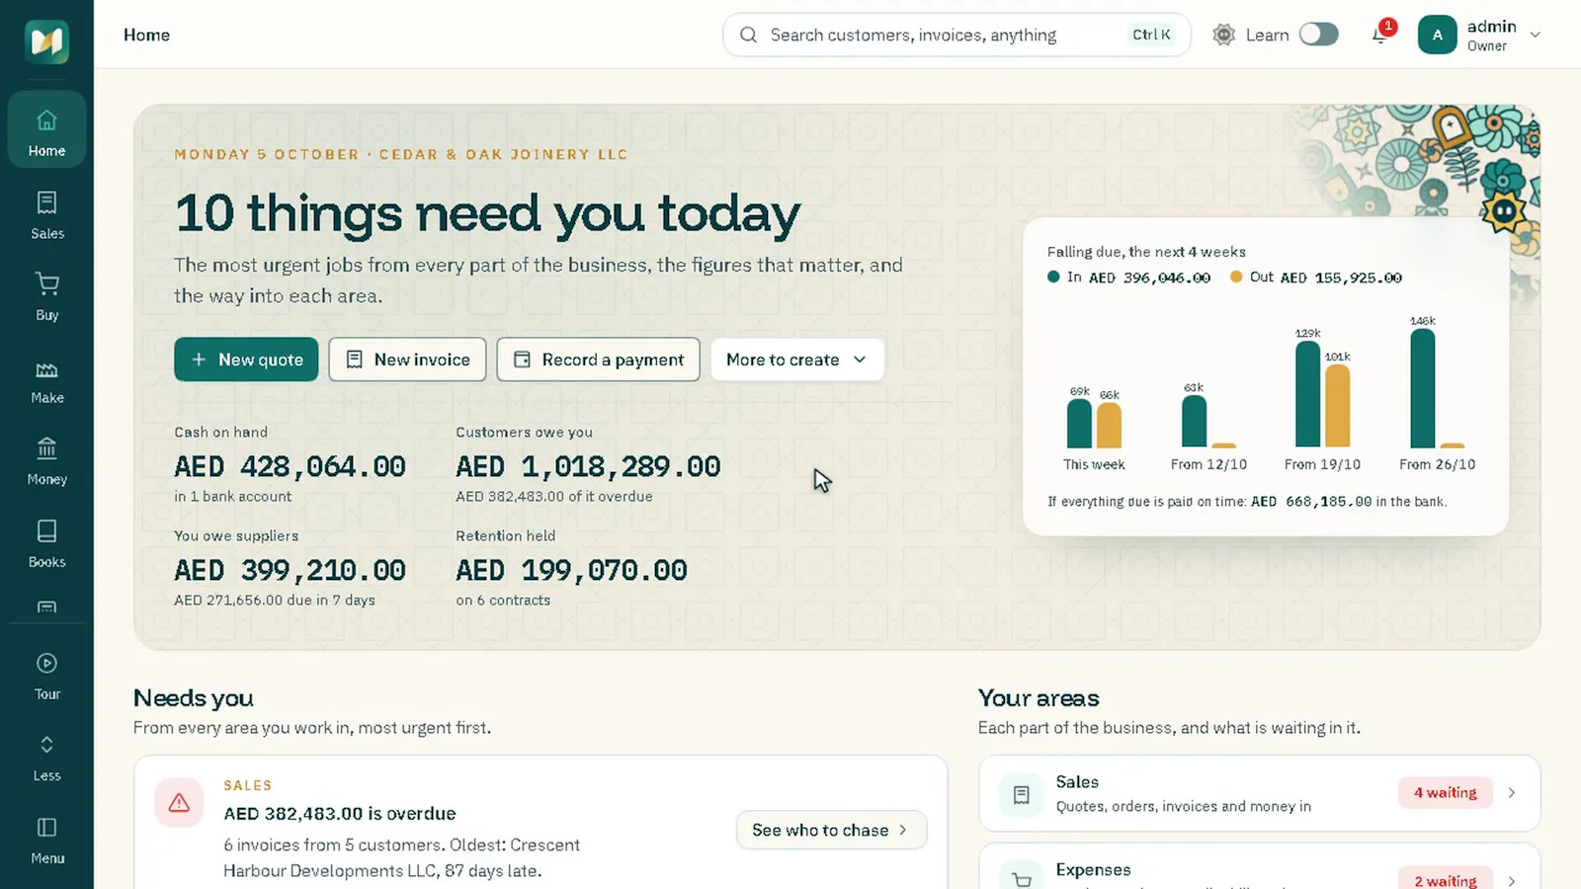Image resolution: width=1581 pixels, height=889 pixels.
Task: Click the 2 waiting badge on Expenses
Action: click(x=1445, y=880)
